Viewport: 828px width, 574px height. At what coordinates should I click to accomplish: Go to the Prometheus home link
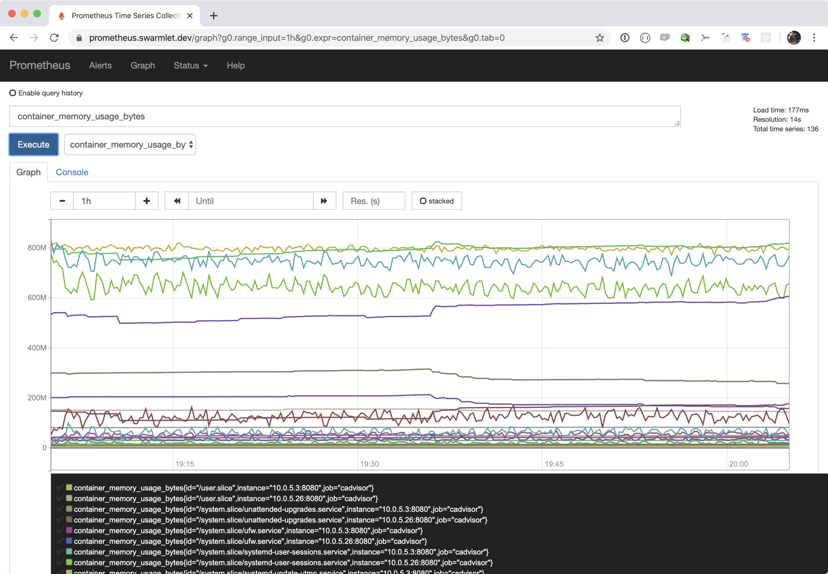tap(40, 66)
